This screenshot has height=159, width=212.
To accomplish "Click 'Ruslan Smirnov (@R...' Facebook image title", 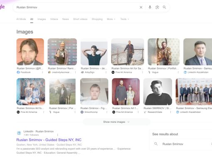I will (30, 68).
